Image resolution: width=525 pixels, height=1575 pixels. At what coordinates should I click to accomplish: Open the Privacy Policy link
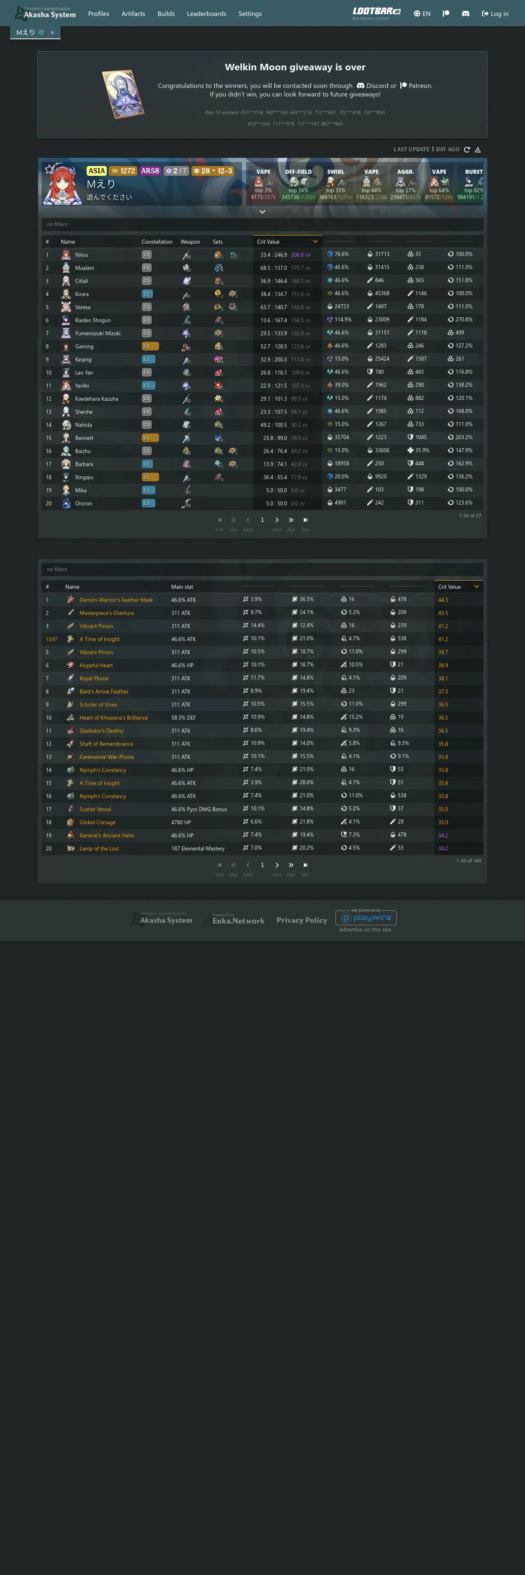point(302,920)
